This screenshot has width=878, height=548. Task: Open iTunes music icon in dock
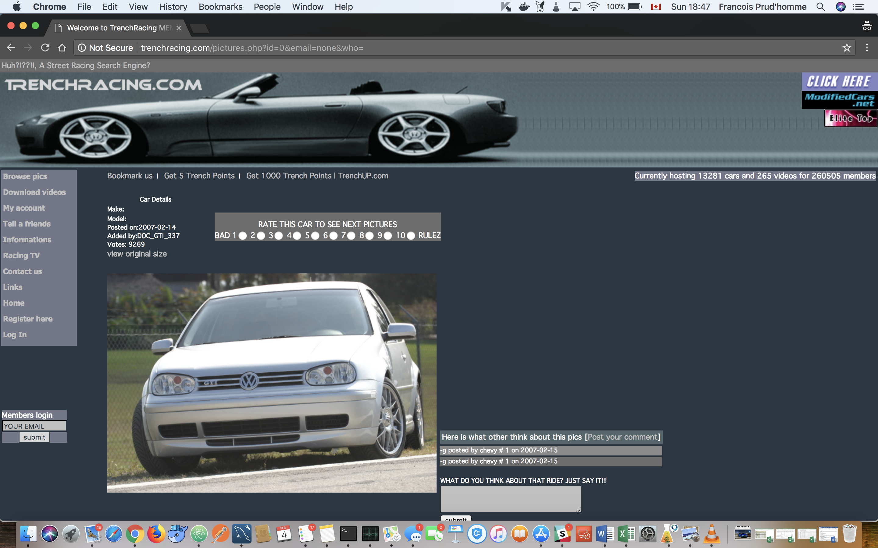coord(498,533)
